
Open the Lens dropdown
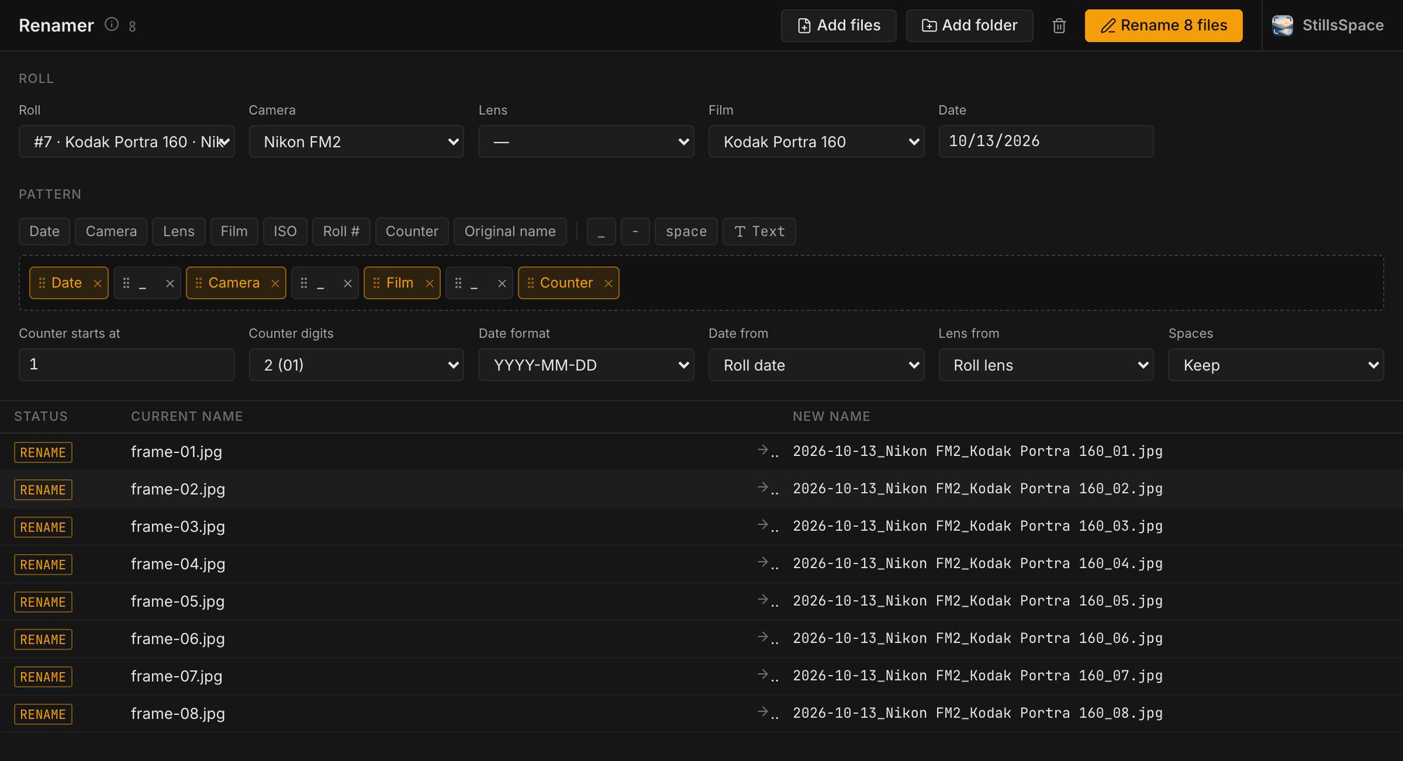(586, 142)
